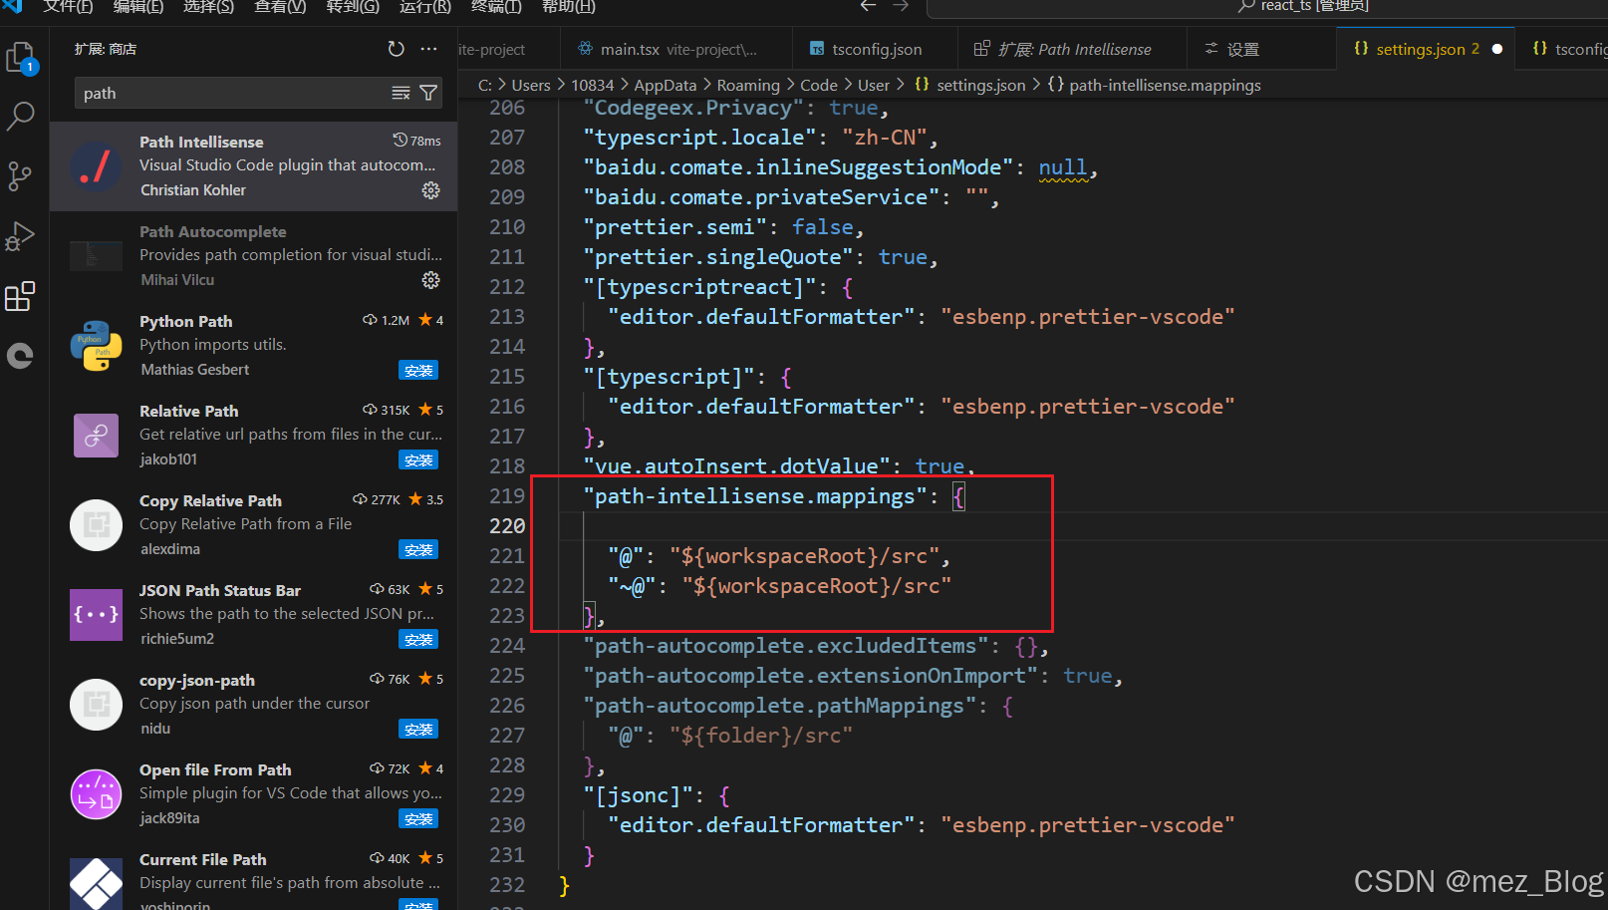Open Copy Relative Path extension icon
The width and height of the screenshot is (1608, 910).
pyautogui.click(x=97, y=525)
